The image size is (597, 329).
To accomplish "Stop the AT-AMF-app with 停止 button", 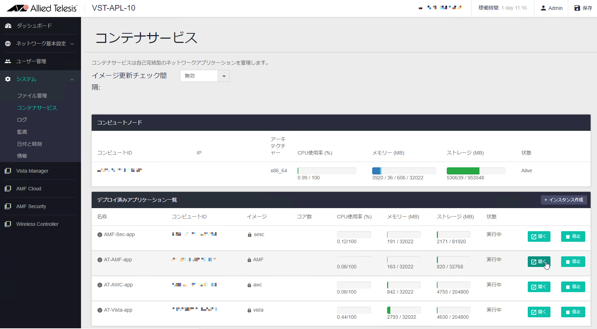I will click(573, 262).
